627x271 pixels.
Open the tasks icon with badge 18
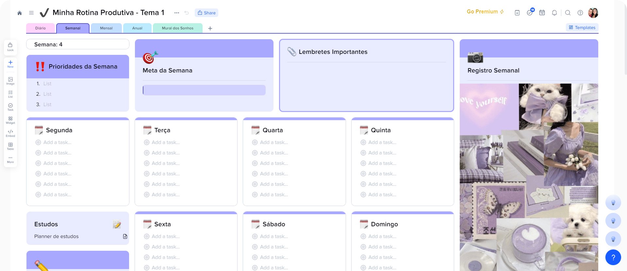(530, 13)
